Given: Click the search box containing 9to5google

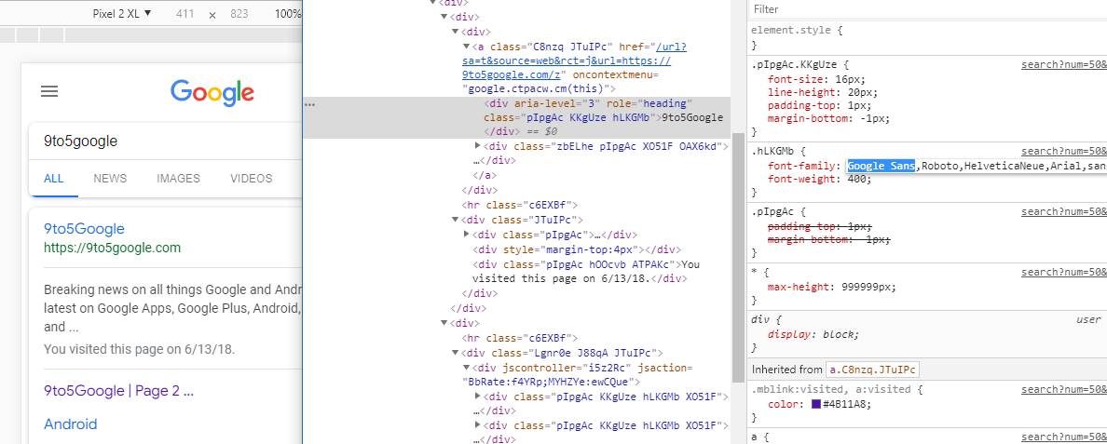Looking at the screenshot, I should (x=158, y=141).
